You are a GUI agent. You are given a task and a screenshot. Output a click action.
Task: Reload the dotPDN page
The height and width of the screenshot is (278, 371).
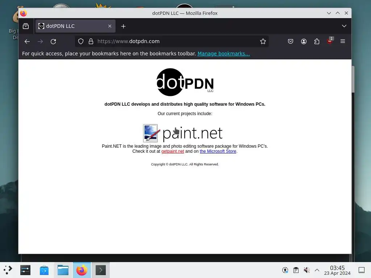(53, 42)
